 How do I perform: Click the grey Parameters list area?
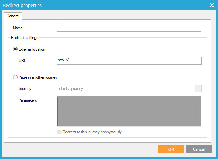tap(129, 111)
